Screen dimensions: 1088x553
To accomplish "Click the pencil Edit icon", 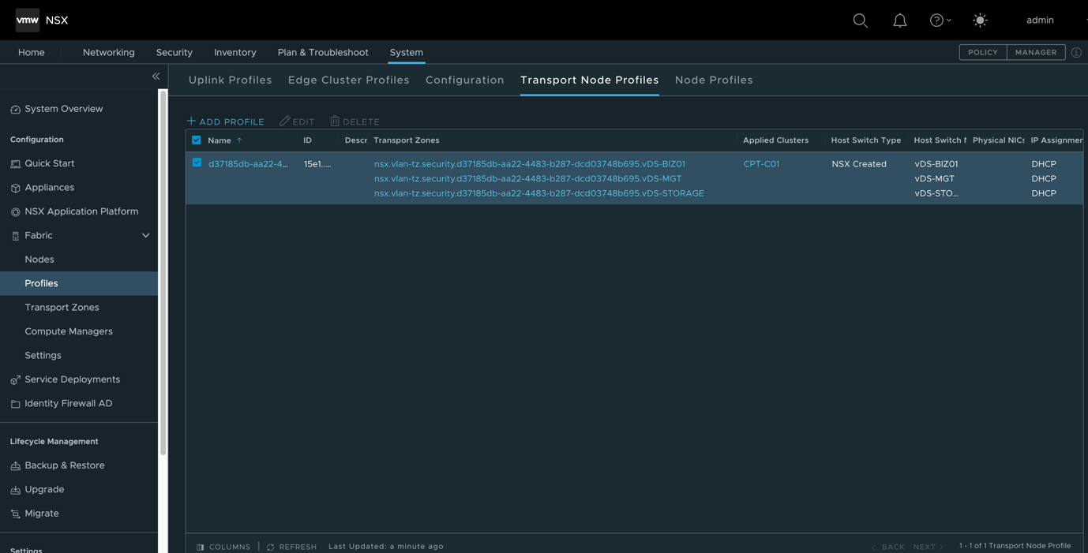I will pyautogui.click(x=285, y=121).
